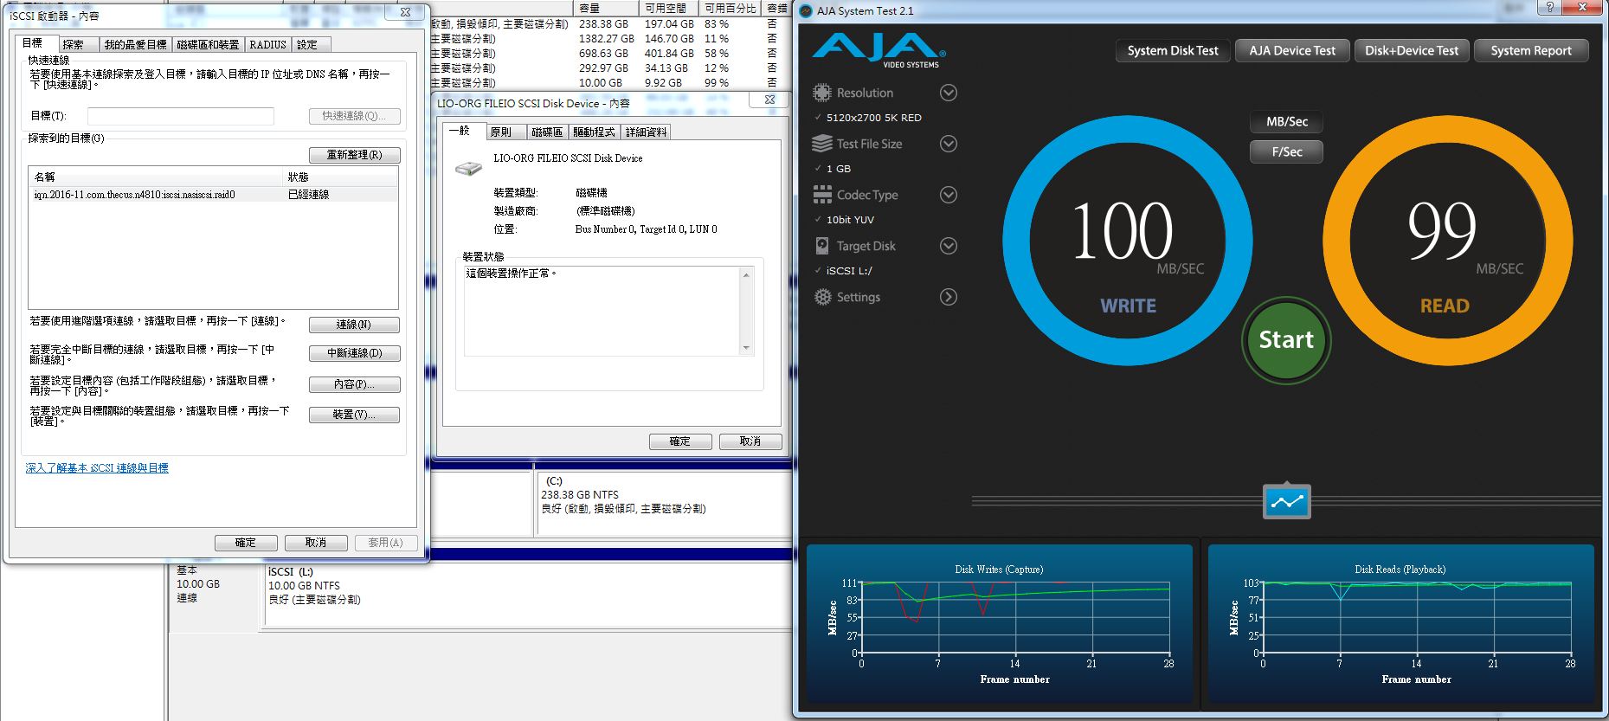The image size is (1609, 721).
Task: Toggle the graph view chart icon
Action: click(1286, 501)
